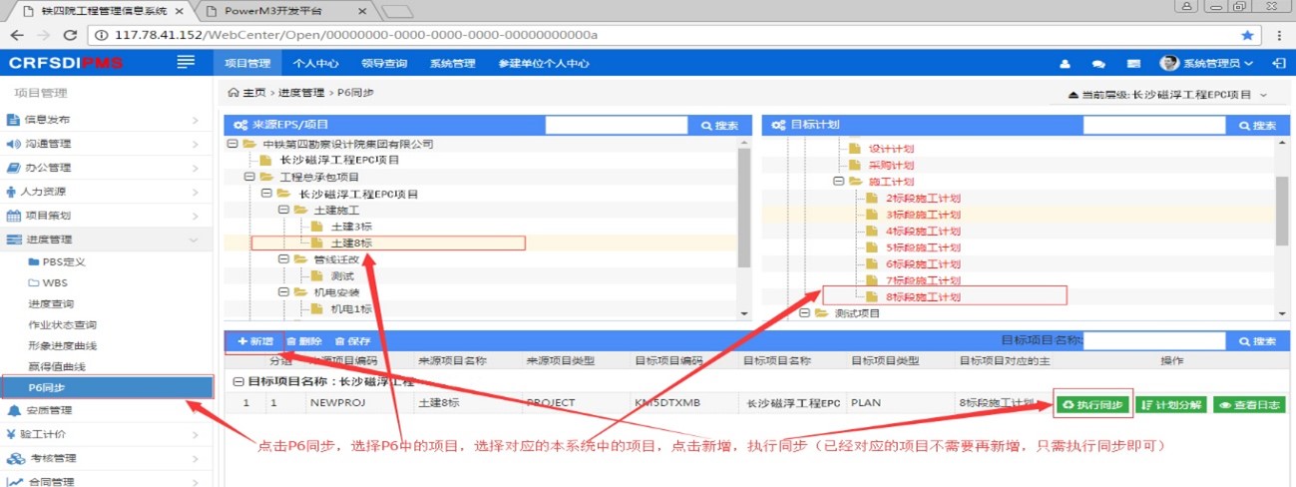This screenshot has width=1296, height=487.
Task: Click 搜索 in the 来源EPS/项目 panel
Action: pyautogui.click(x=718, y=126)
